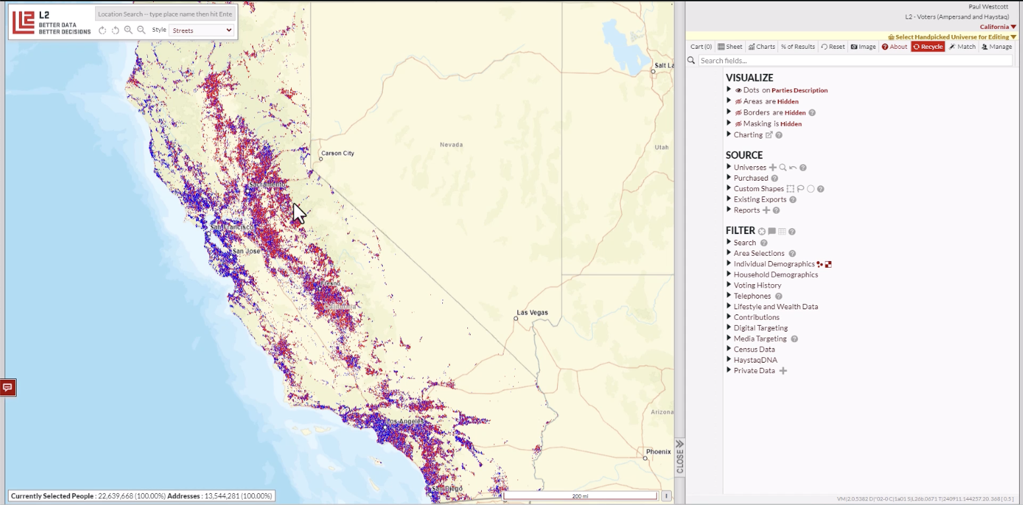Collapse side panel with CLOSE handle
Image resolution: width=1023 pixels, height=505 pixels.
click(680, 456)
